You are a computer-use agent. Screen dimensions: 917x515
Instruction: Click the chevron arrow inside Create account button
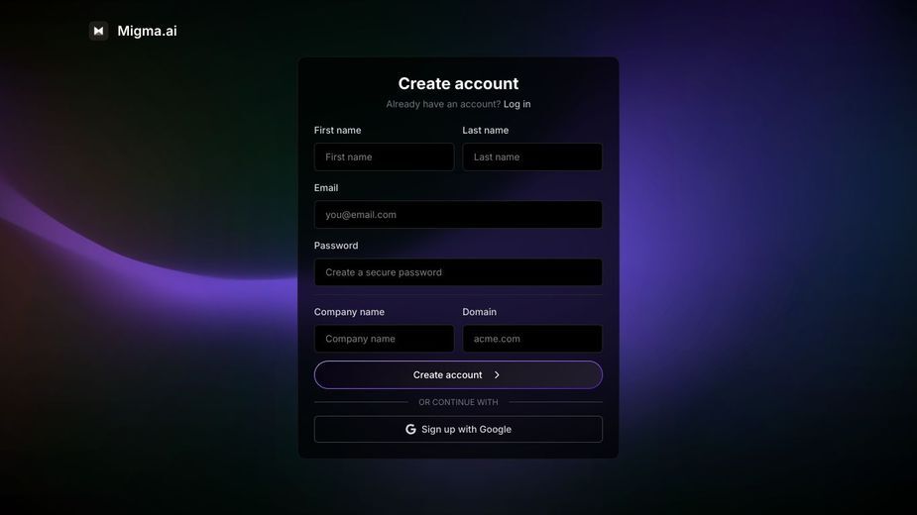pyautogui.click(x=497, y=374)
